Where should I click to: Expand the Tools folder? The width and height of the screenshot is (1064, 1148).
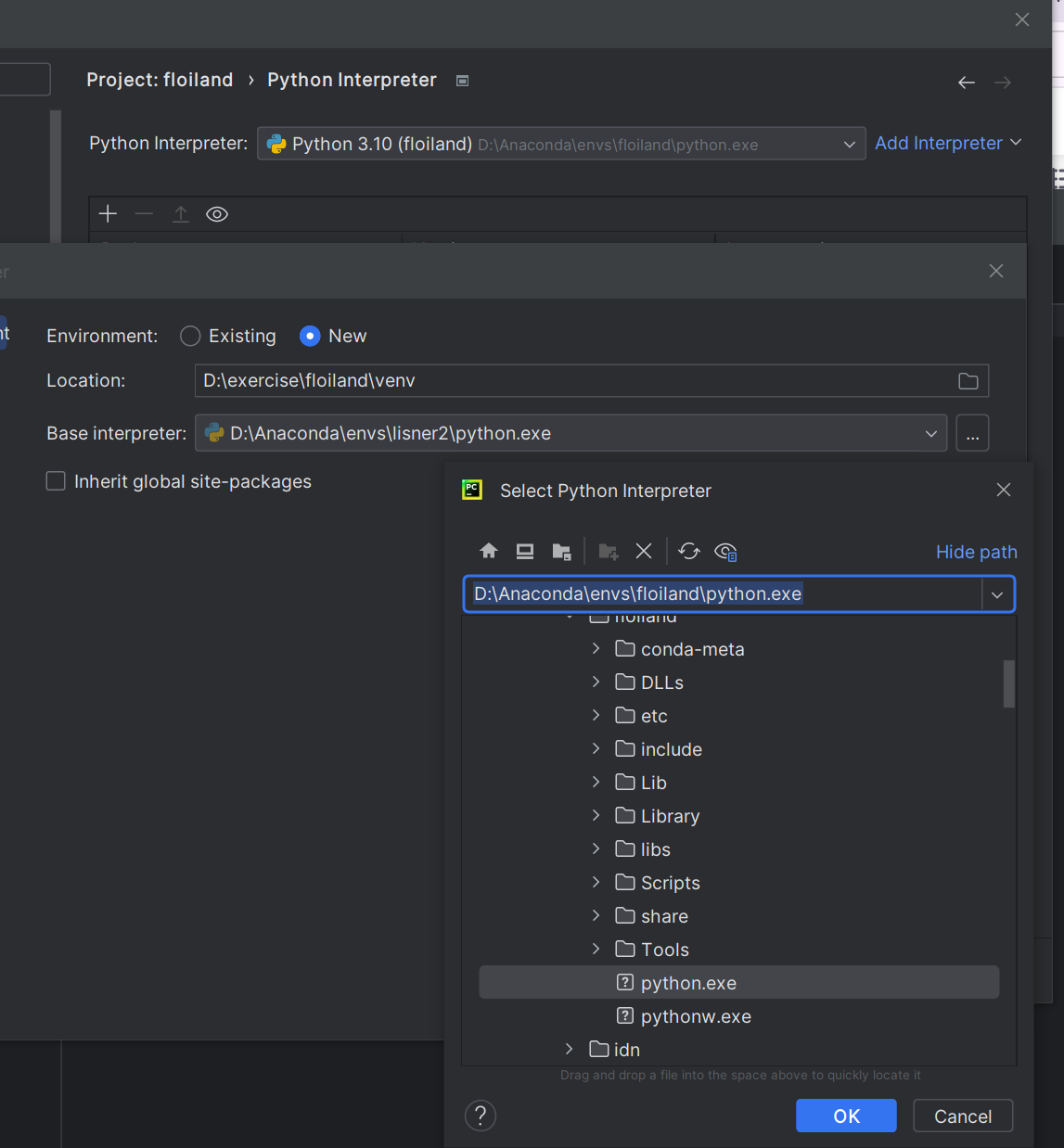click(596, 949)
